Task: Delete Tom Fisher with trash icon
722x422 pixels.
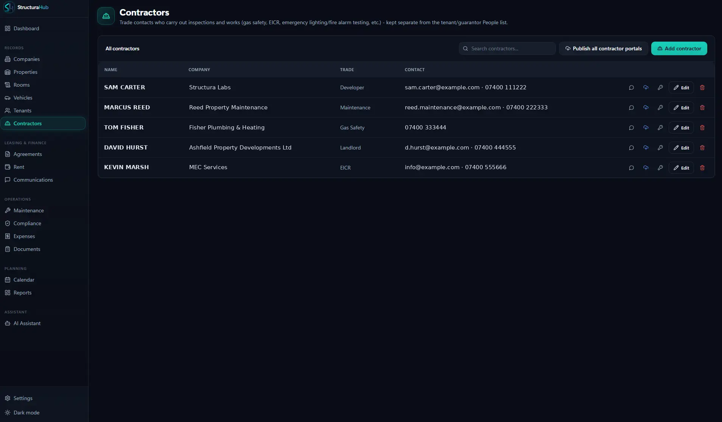Action: (x=702, y=128)
